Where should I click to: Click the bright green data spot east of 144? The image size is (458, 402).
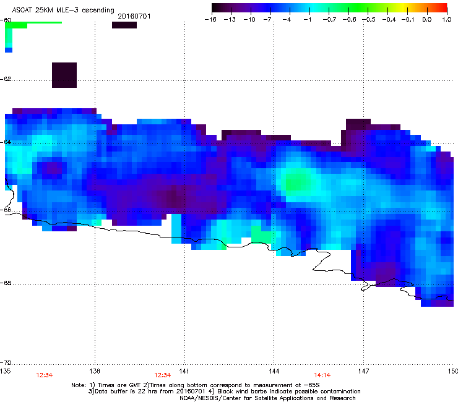point(298,182)
